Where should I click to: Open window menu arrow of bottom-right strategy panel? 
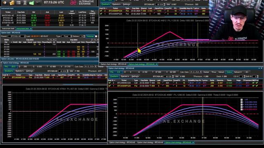[259, 68]
